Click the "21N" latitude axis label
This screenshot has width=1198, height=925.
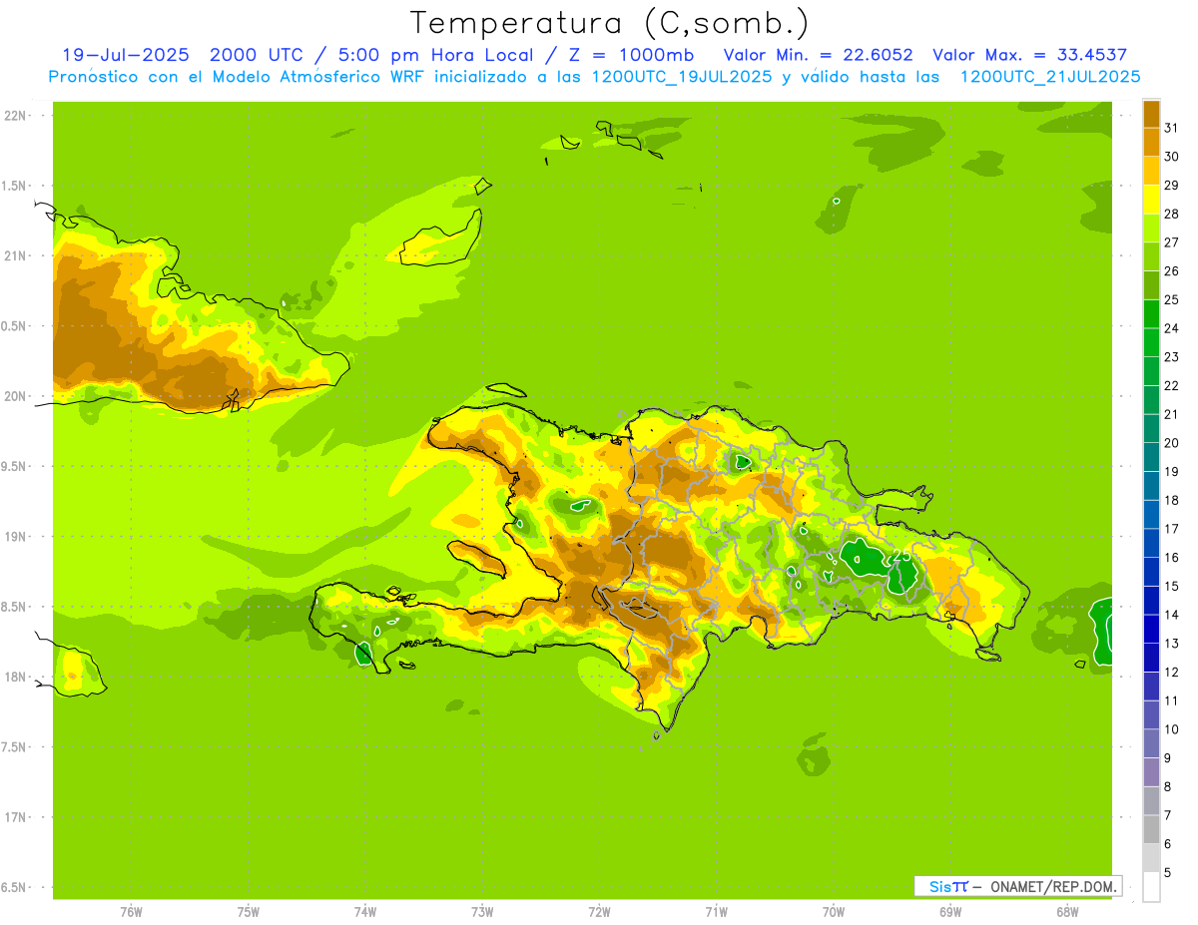pyautogui.click(x=14, y=255)
